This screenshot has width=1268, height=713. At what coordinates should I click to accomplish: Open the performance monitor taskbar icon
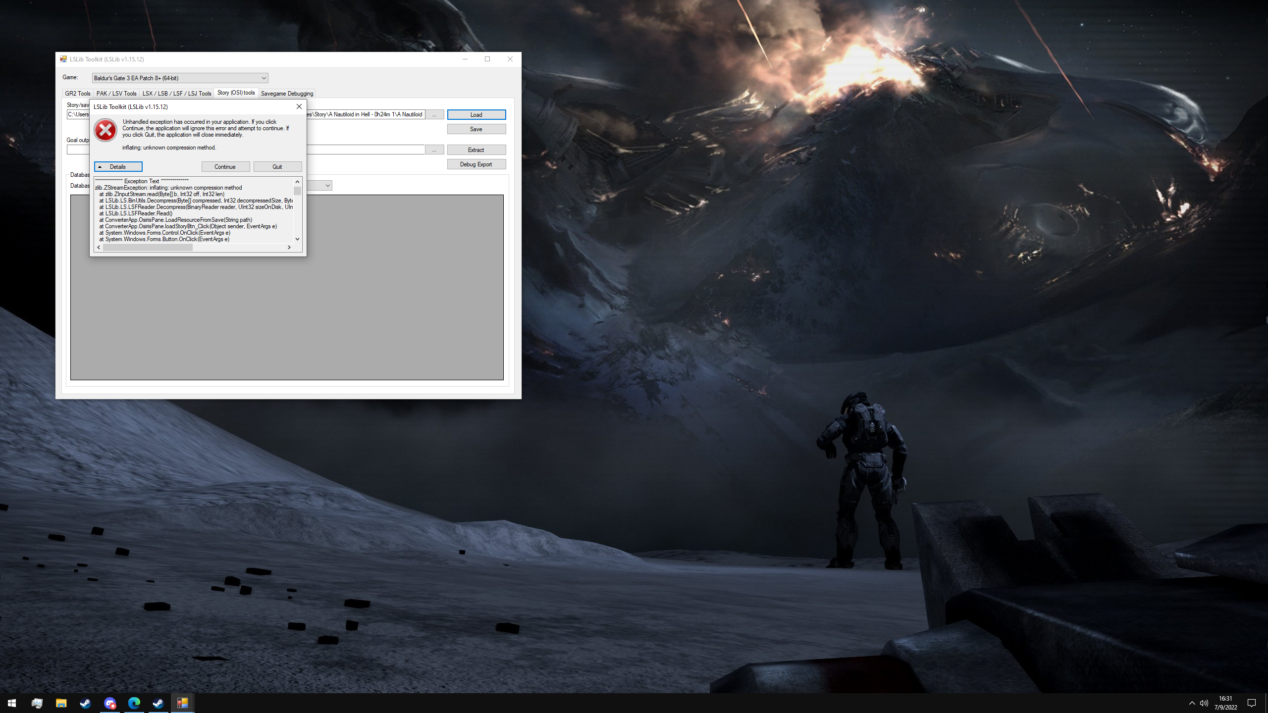tap(37, 703)
